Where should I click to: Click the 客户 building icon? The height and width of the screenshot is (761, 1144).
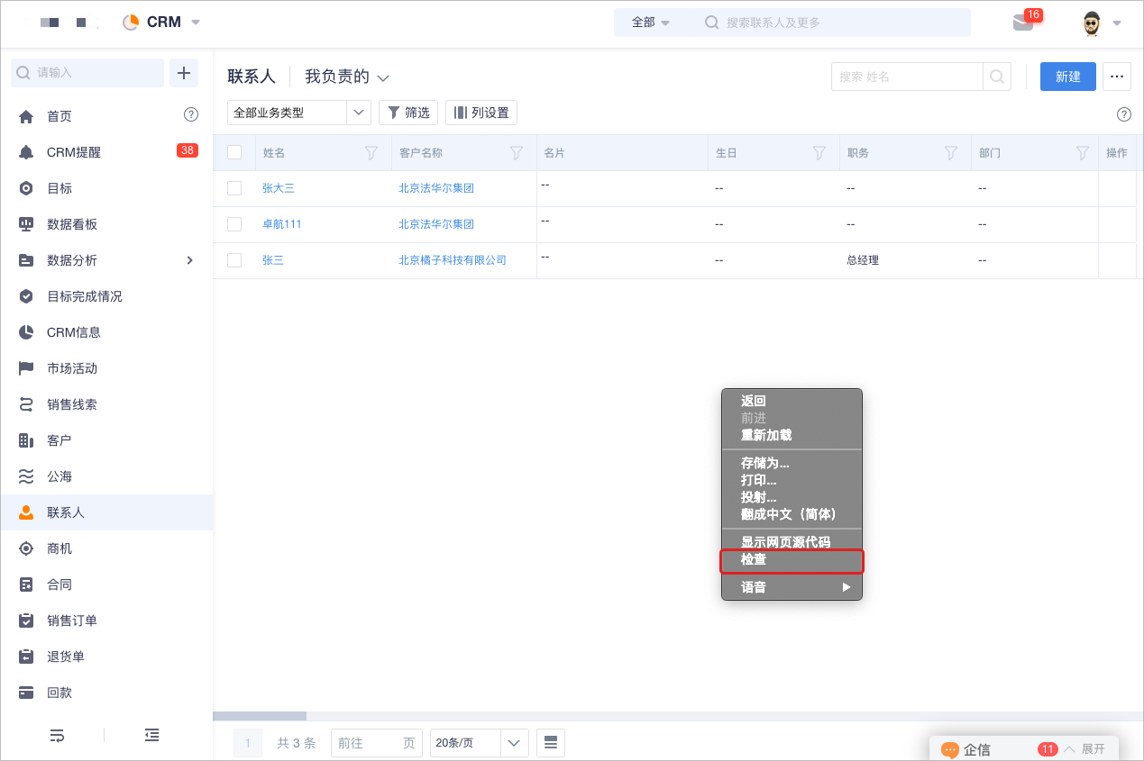(x=26, y=440)
